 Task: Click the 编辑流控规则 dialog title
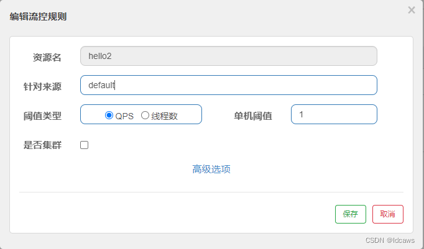tap(38, 17)
